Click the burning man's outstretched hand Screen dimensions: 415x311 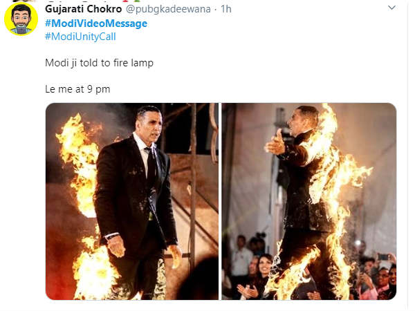click(x=275, y=143)
